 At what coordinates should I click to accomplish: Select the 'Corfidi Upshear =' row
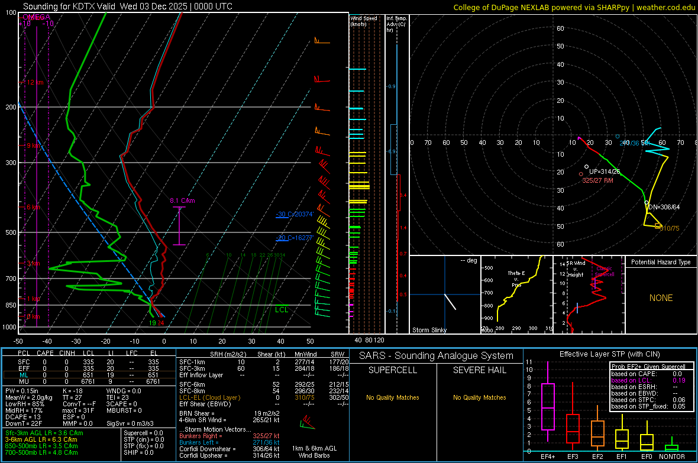coord(230,455)
